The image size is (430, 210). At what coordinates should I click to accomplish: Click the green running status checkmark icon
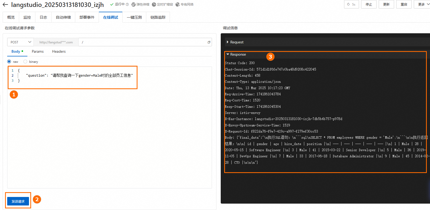tap(112, 5)
